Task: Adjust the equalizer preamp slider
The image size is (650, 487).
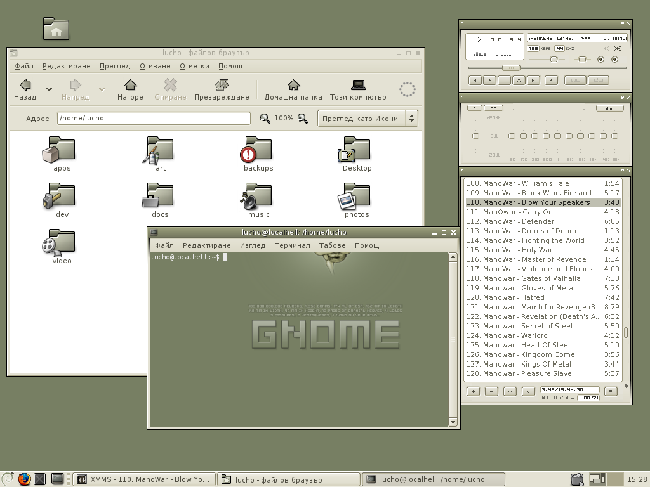Action: click(475, 136)
